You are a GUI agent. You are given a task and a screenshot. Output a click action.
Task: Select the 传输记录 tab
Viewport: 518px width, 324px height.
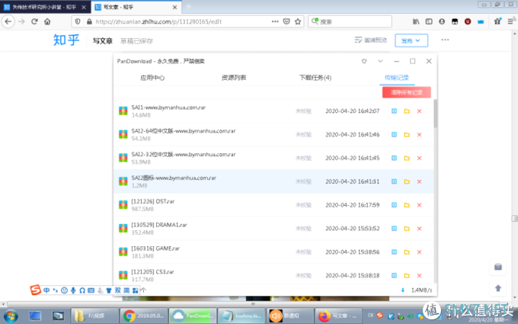point(396,78)
